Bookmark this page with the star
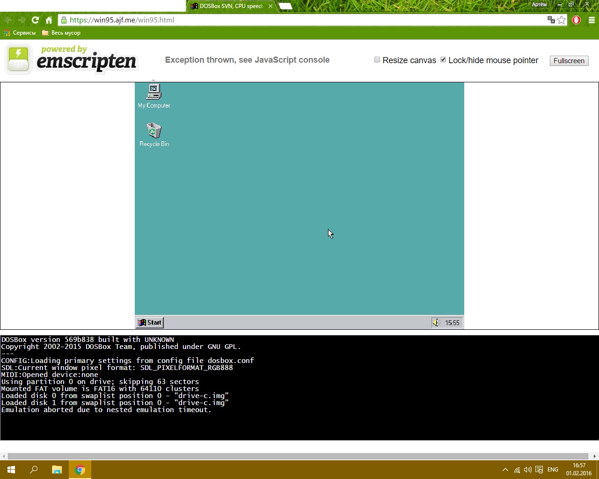The height and width of the screenshot is (479, 599). click(562, 20)
